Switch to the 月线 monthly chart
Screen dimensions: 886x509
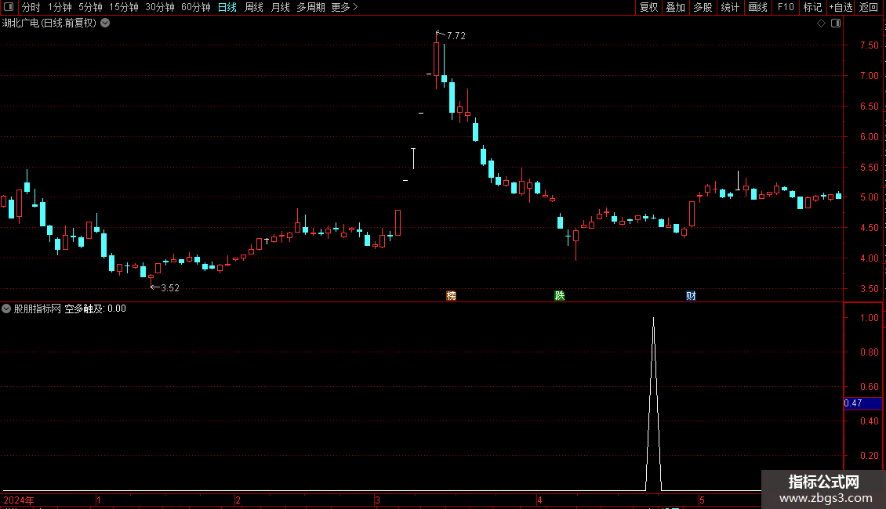click(280, 7)
